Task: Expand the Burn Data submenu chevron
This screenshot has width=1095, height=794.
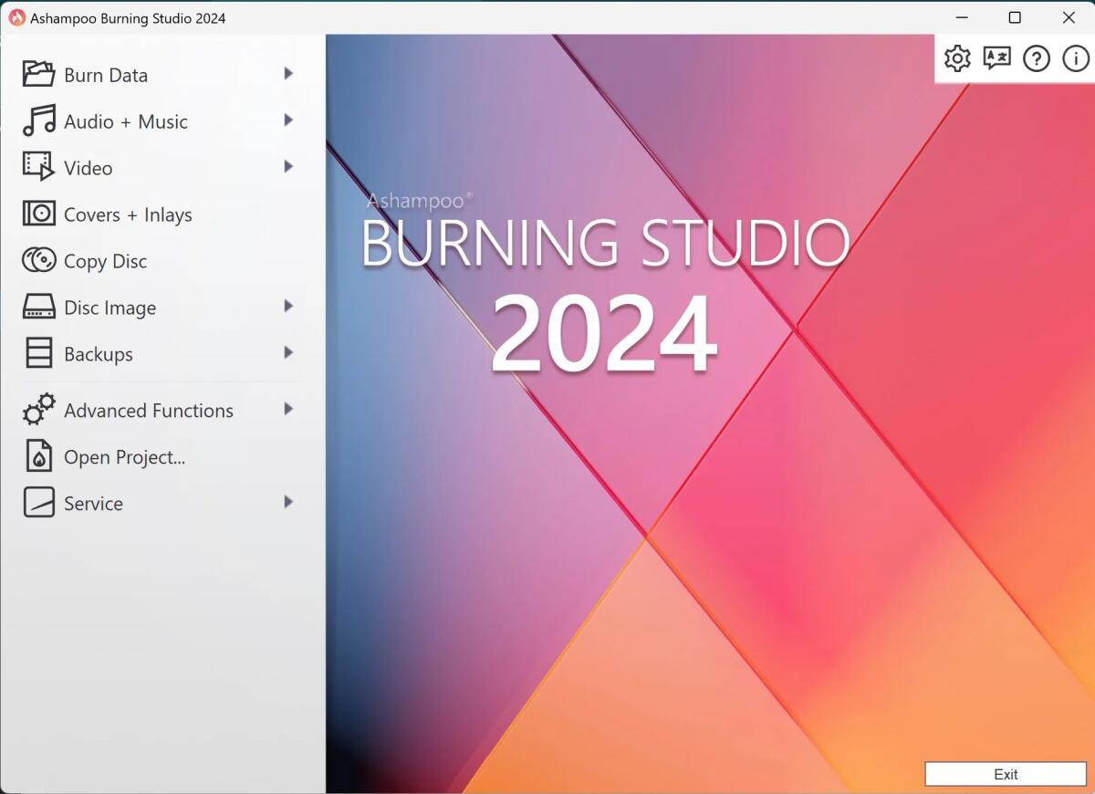Action: pyautogui.click(x=288, y=74)
